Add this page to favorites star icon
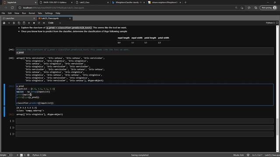The width and height of the screenshot is (280, 157). coord(242,8)
